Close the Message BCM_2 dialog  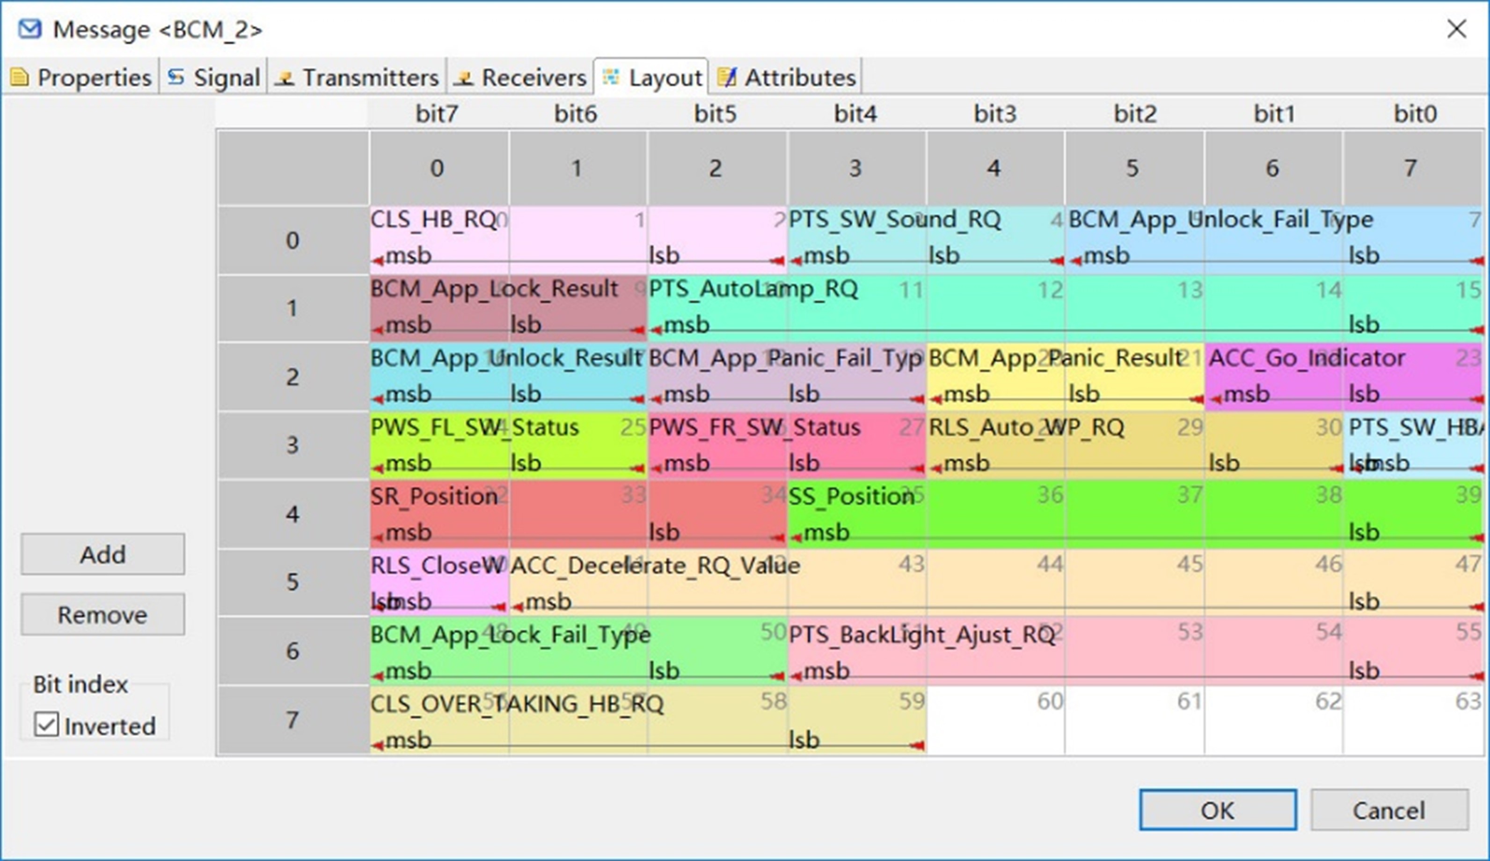click(x=1456, y=29)
